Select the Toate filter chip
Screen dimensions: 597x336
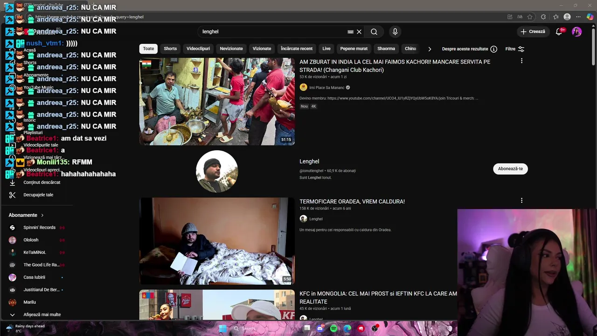click(148, 49)
